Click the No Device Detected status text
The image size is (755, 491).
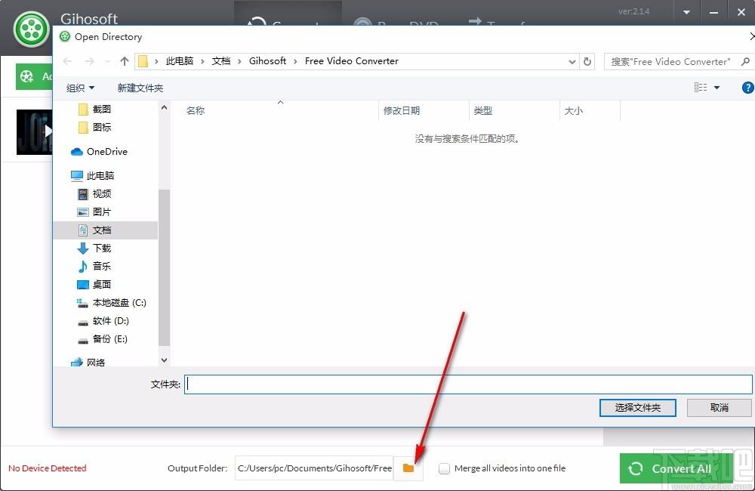pos(47,468)
